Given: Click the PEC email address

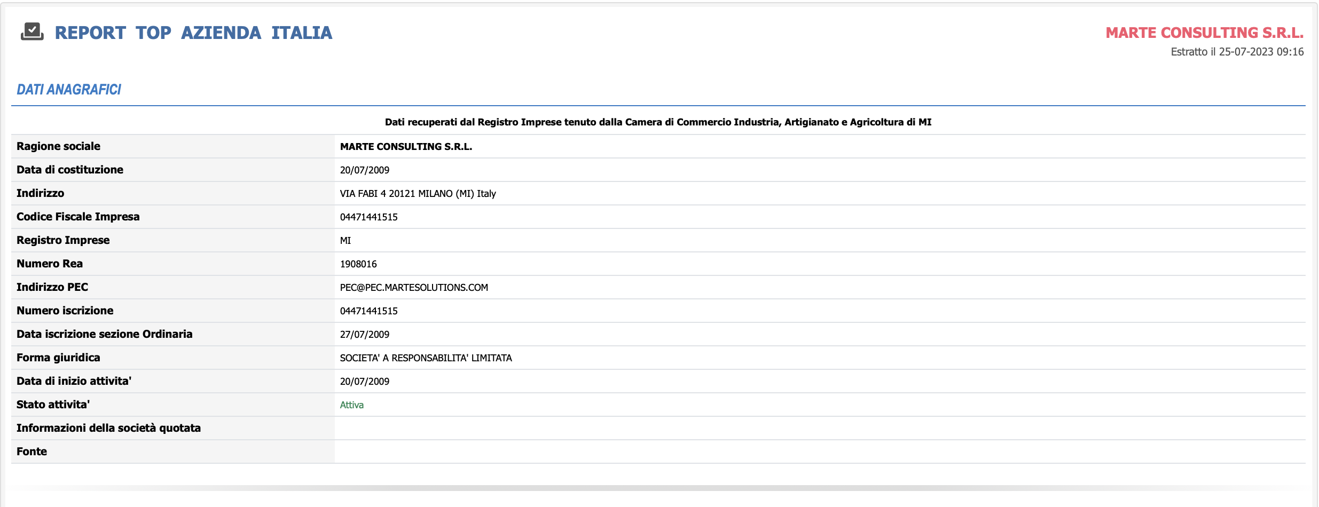Looking at the screenshot, I should pyautogui.click(x=414, y=288).
